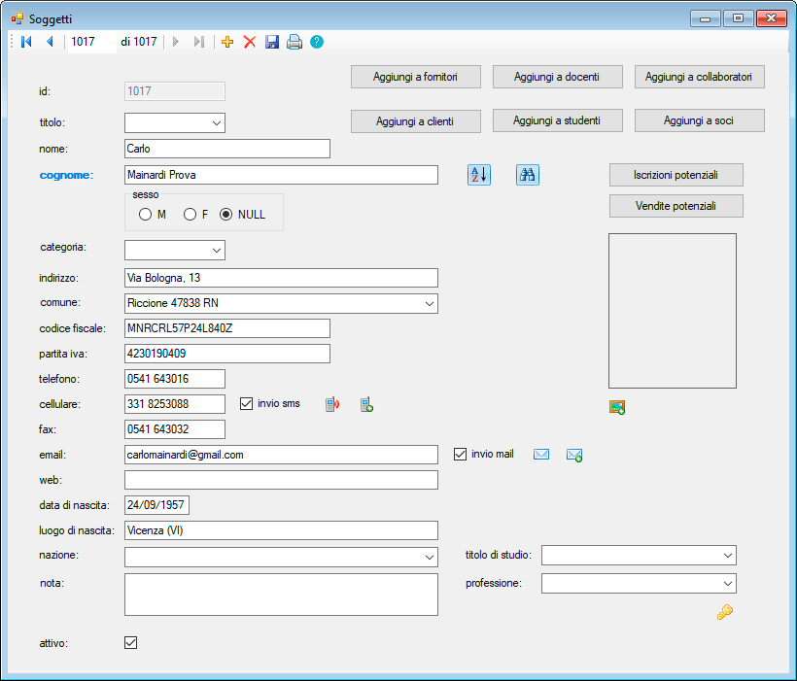The height and width of the screenshot is (681, 797).
Task: Go to first record in navigator
Action: [x=26, y=42]
